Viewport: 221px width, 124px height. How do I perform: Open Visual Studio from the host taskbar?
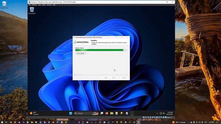79,122
